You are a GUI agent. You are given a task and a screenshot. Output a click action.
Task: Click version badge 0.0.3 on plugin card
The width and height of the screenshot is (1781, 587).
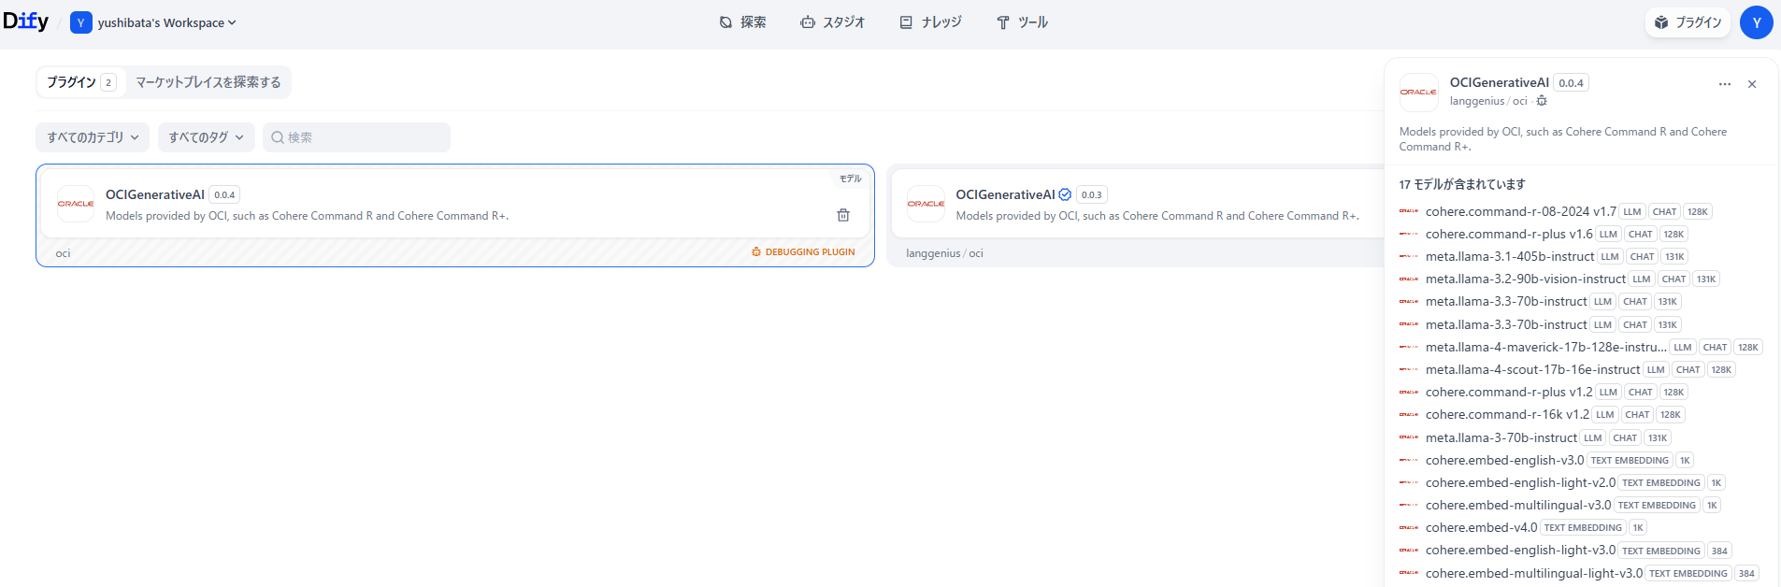1091,194
